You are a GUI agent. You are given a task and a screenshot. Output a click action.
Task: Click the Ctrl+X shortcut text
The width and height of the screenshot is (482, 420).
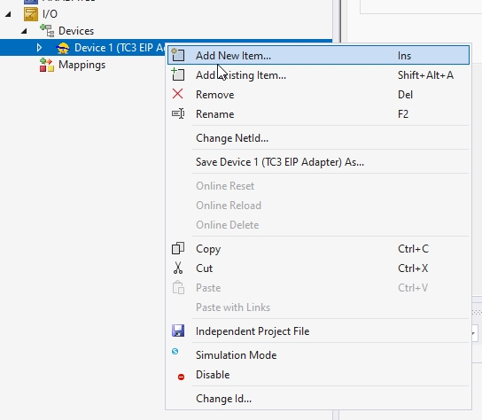413,268
